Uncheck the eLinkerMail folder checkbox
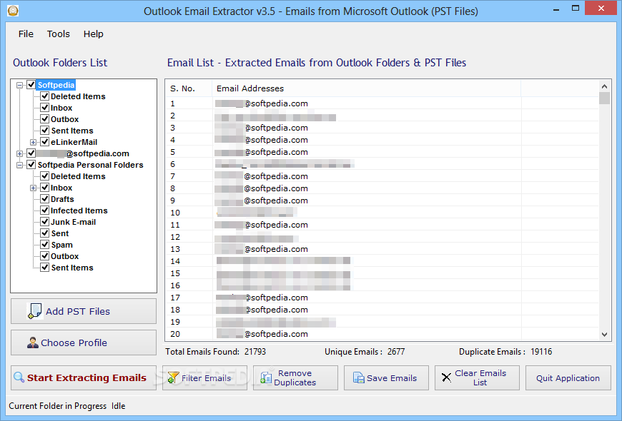622x421 pixels. coord(45,141)
